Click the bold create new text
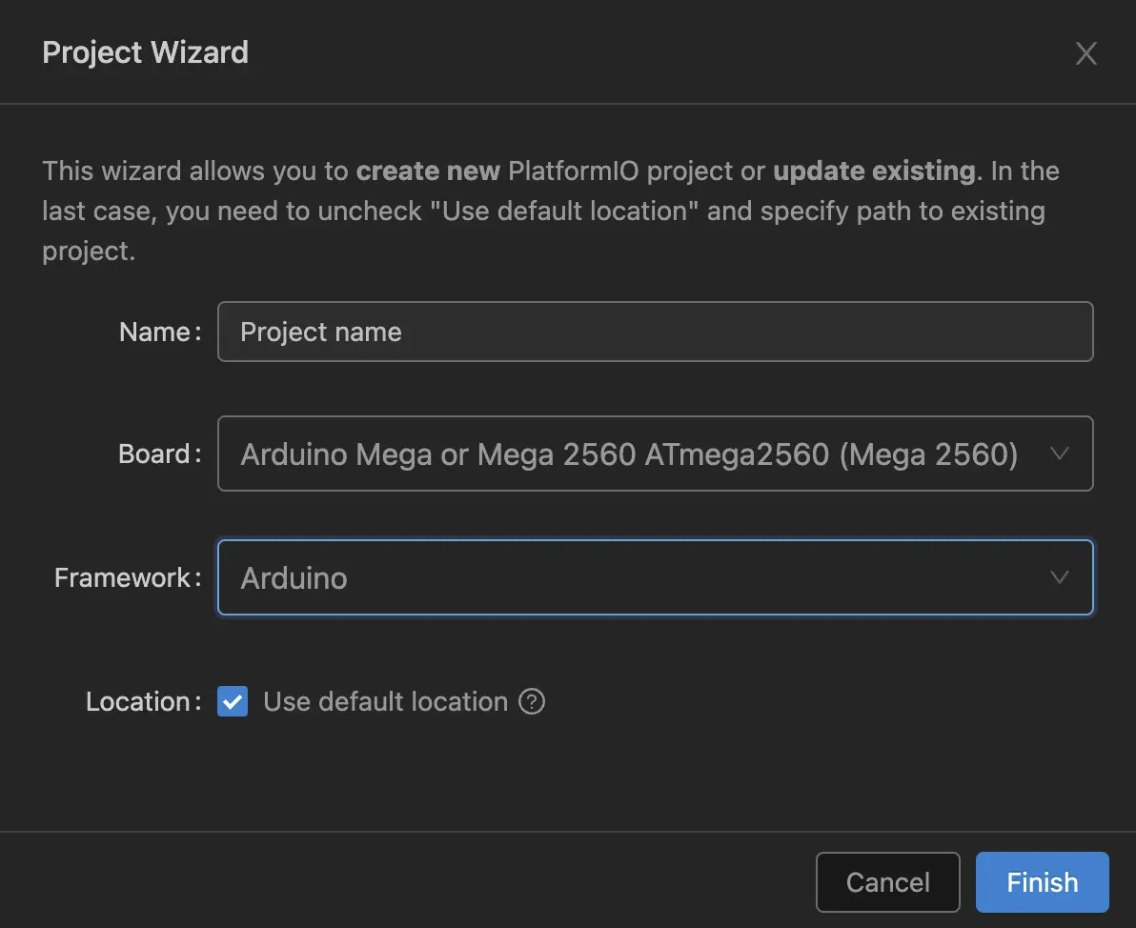 (x=427, y=171)
